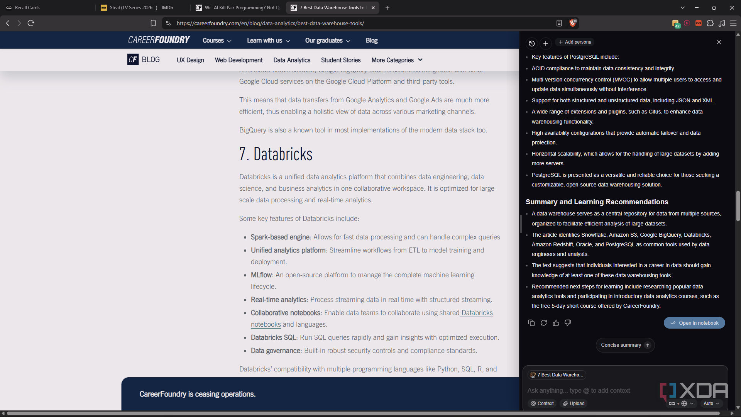Open the Data Analytics blog category
The height and width of the screenshot is (417, 741).
tap(292, 60)
